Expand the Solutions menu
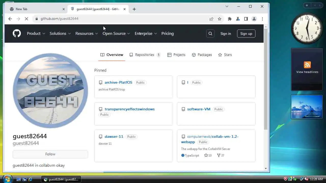 [x=60, y=34]
